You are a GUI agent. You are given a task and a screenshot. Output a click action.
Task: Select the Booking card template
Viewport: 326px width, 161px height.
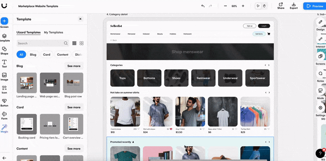(x=27, y=124)
